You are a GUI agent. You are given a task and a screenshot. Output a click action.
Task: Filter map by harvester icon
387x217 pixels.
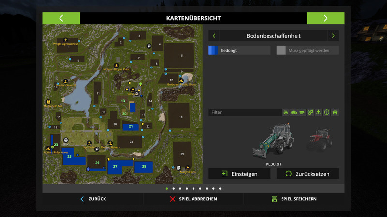point(294,112)
